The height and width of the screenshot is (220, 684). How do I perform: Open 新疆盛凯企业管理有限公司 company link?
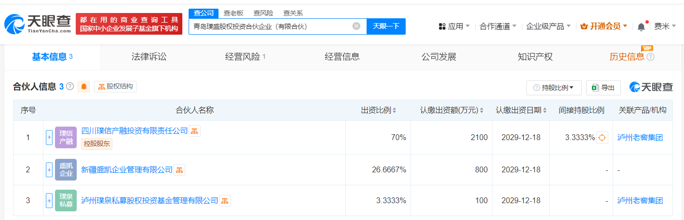click(x=127, y=169)
